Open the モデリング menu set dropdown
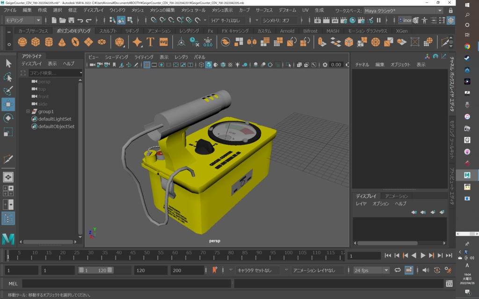Screen dimensions: 479x299 (x=21, y=21)
